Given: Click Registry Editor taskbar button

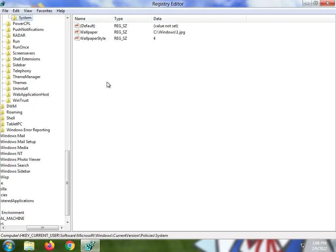Looking at the screenshot, I should click(x=90, y=245).
